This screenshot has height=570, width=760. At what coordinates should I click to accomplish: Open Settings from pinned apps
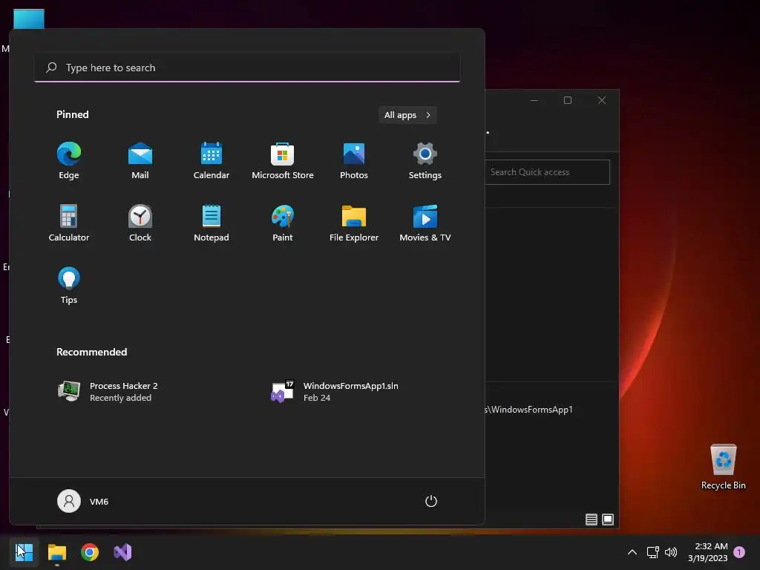[x=425, y=160]
